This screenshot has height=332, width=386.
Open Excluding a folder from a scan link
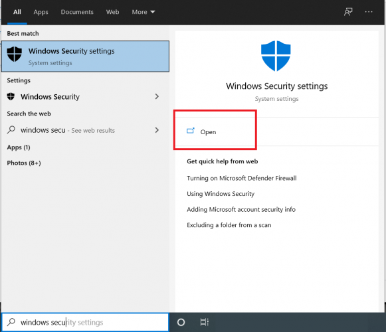229,225
